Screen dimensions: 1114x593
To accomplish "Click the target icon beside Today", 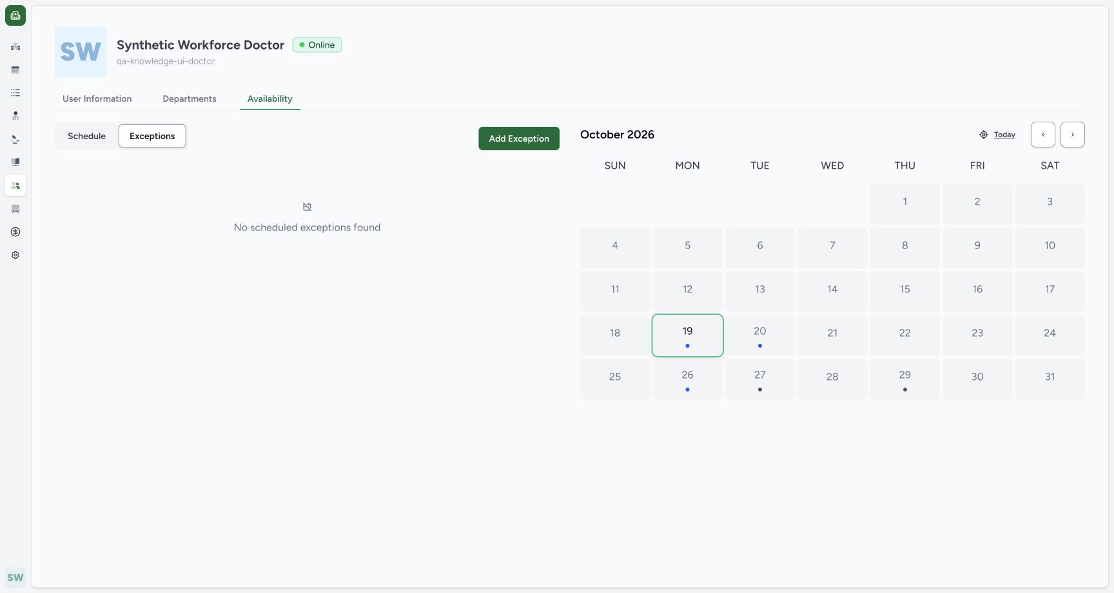I will 984,135.
